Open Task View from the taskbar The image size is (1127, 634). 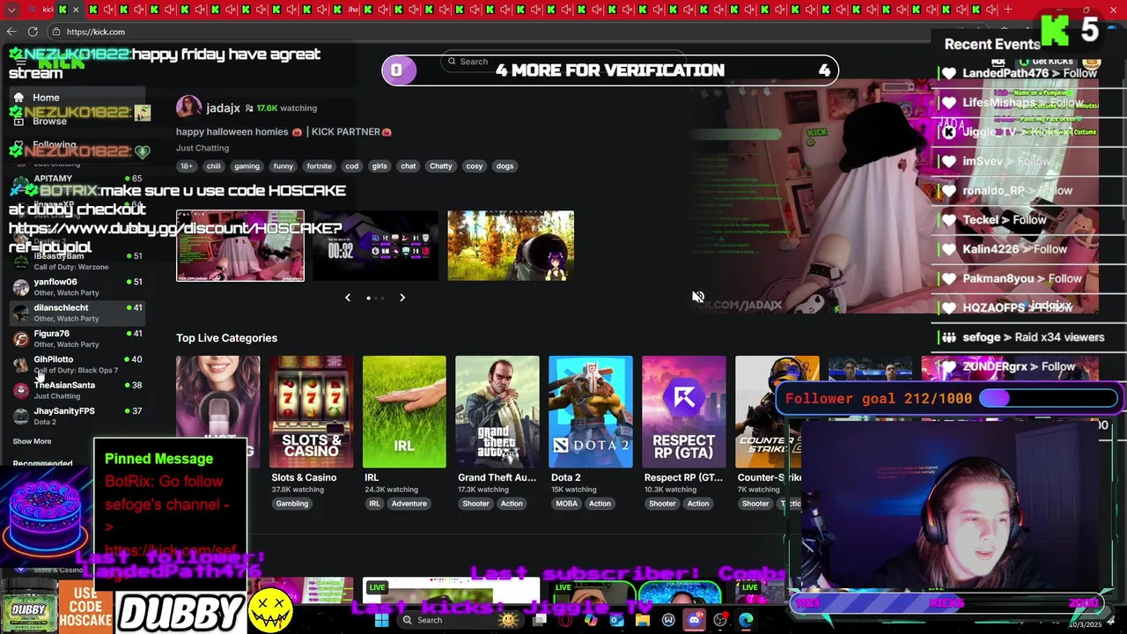click(540, 620)
